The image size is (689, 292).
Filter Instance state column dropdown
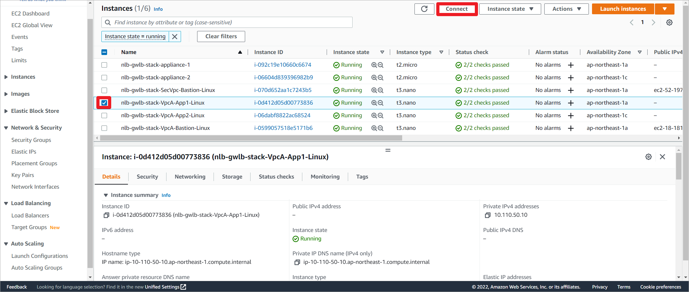(x=382, y=52)
